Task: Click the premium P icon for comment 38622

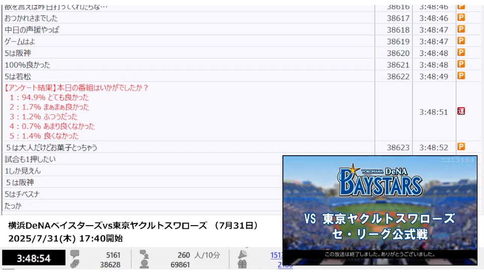Action: coord(461,76)
